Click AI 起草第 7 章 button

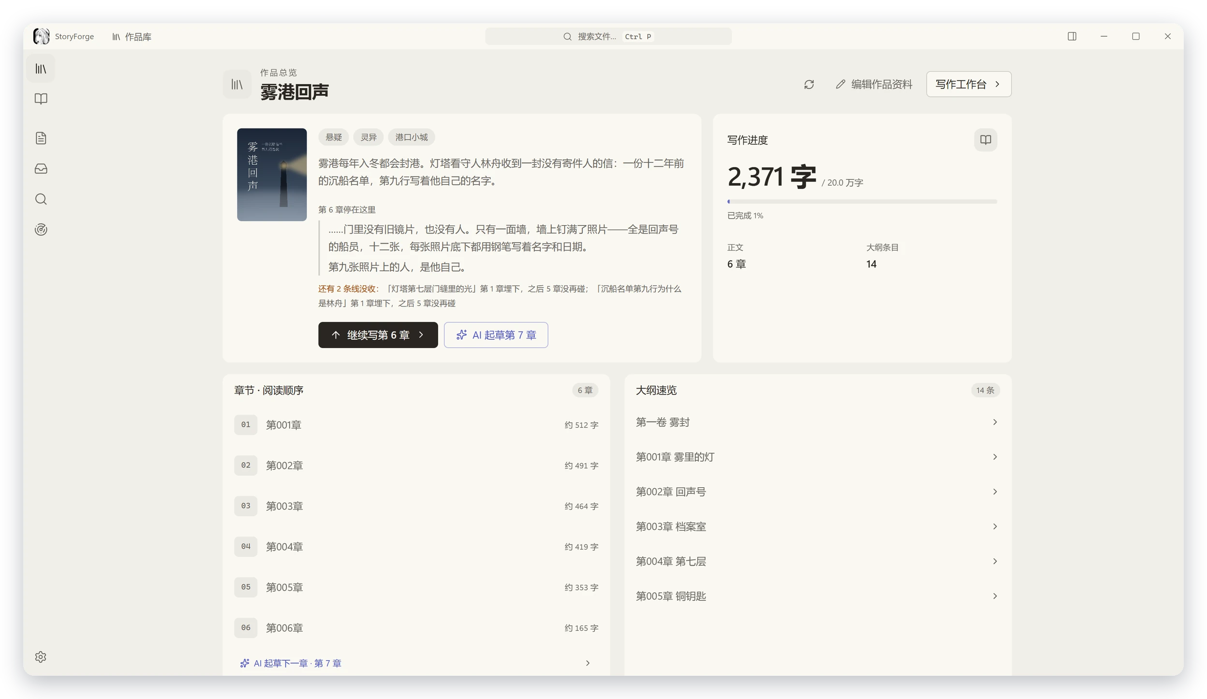click(496, 335)
